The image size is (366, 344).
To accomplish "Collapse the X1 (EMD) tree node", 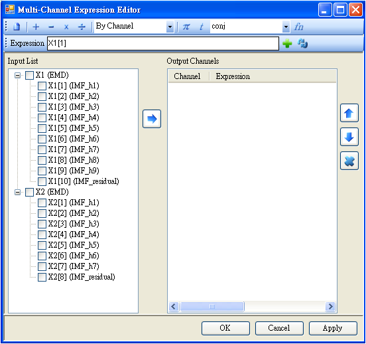I will point(17,75).
